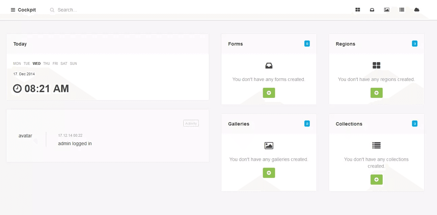Open Collections via top bar list icon
This screenshot has height=215, width=437.
tap(402, 10)
